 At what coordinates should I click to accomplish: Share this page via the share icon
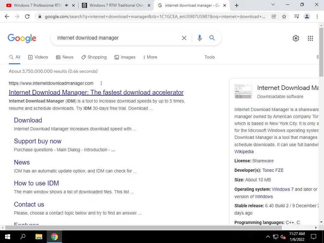[x=274, y=16]
